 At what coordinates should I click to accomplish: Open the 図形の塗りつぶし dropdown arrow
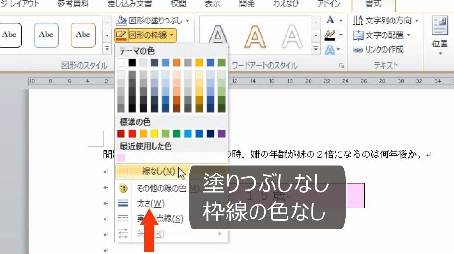click(187, 21)
